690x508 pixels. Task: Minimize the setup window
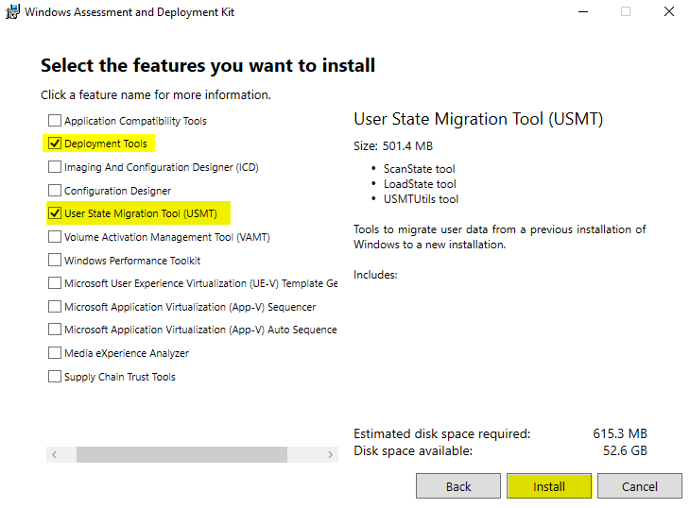[581, 12]
